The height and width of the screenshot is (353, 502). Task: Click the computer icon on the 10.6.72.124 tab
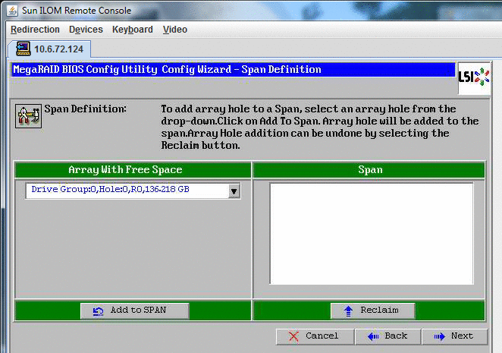pos(23,49)
